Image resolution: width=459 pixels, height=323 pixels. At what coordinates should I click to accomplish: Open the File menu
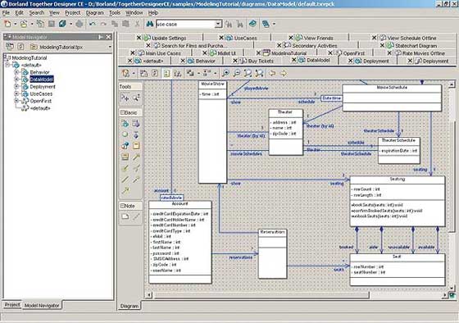(x=6, y=13)
